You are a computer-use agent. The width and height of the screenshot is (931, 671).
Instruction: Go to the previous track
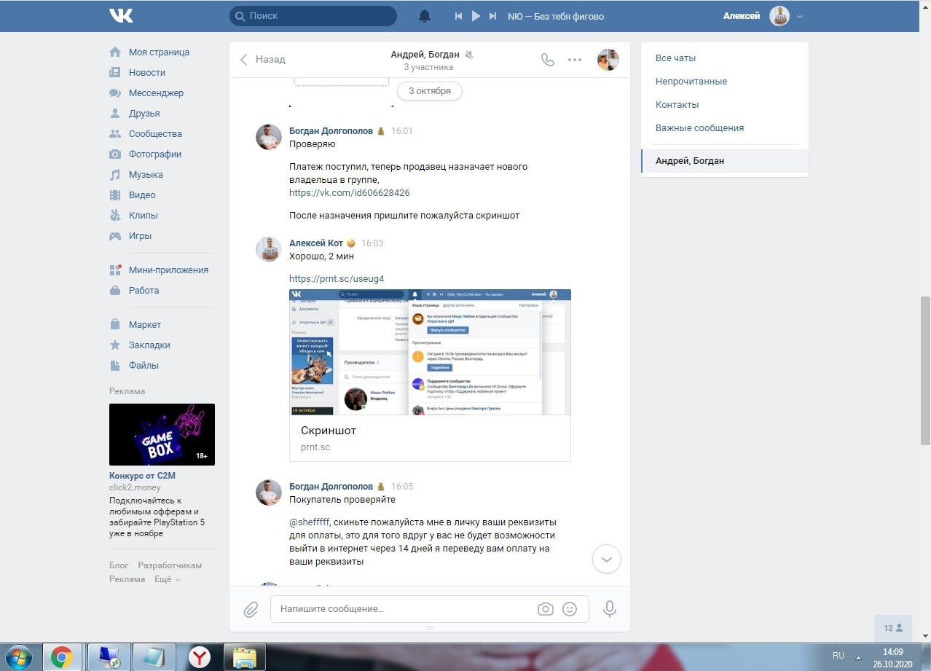point(458,16)
